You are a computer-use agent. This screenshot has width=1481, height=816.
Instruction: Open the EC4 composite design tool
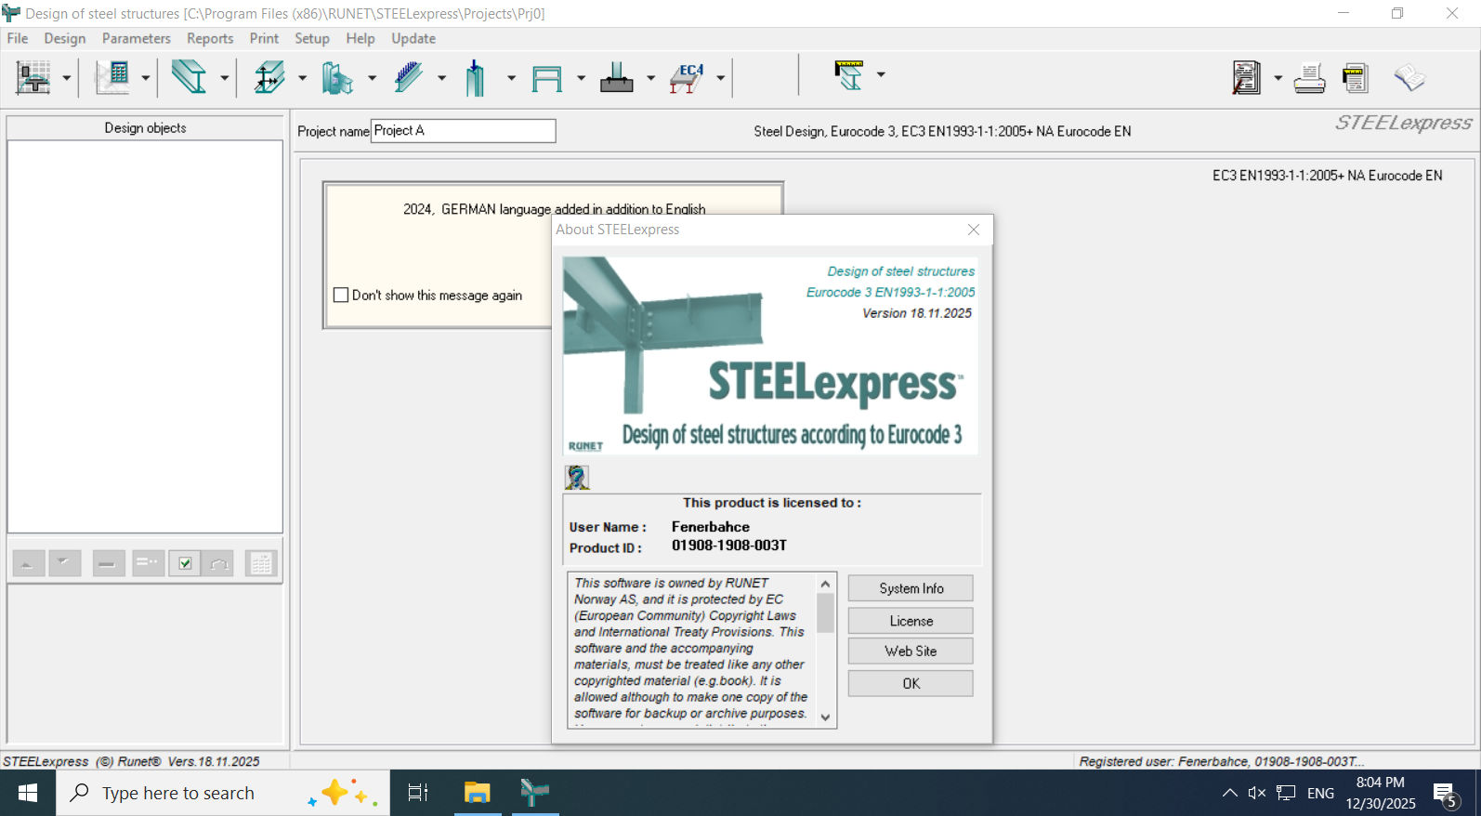[x=687, y=77]
